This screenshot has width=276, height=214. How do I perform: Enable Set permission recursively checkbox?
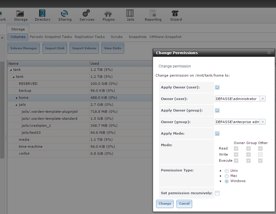(217, 193)
